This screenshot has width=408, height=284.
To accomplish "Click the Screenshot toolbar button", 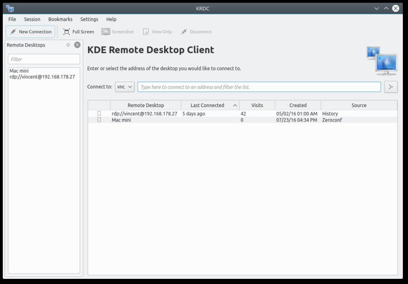I will pos(118,32).
